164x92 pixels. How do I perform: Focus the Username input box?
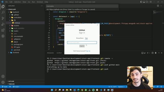82,6
